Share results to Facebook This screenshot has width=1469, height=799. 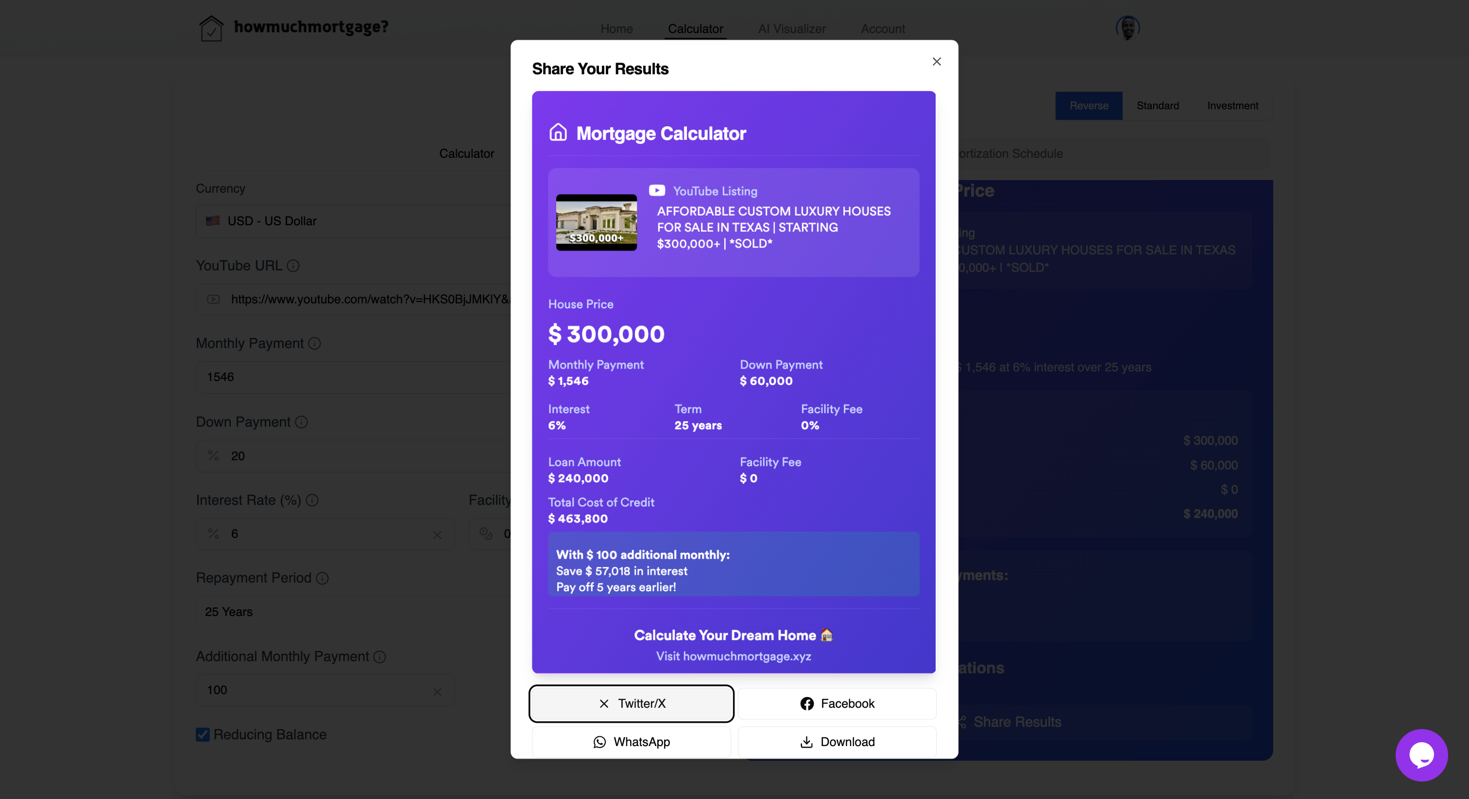click(837, 703)
